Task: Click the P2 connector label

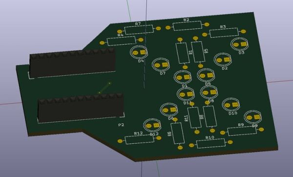Action: [x=121, y=125]
